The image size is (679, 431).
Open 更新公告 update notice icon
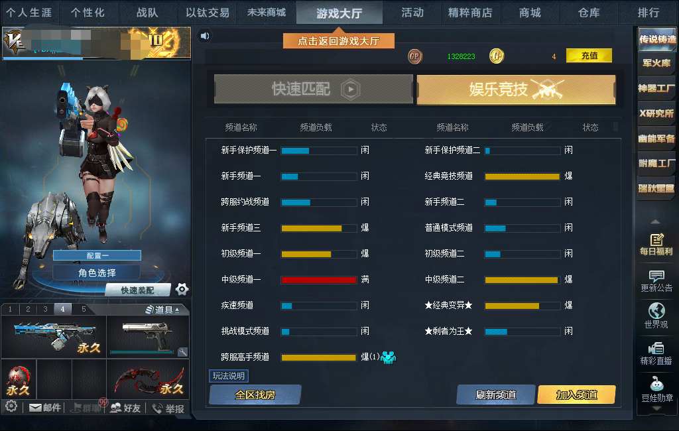click(x=656, y=281)
